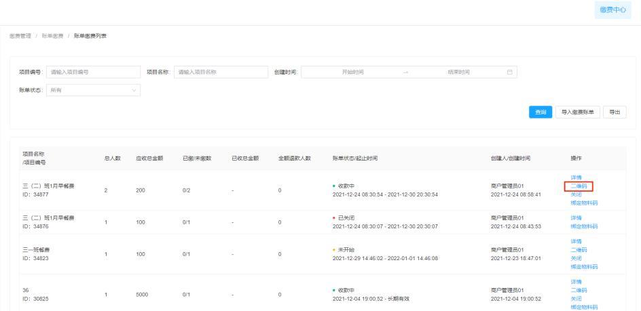641x311 pixels.
Task: Click the blue 查询 button
Action: (x=541, y=112)
